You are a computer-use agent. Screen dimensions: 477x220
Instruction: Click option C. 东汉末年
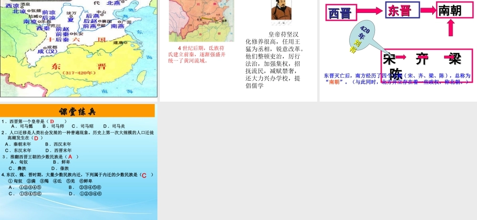[18, 150]
